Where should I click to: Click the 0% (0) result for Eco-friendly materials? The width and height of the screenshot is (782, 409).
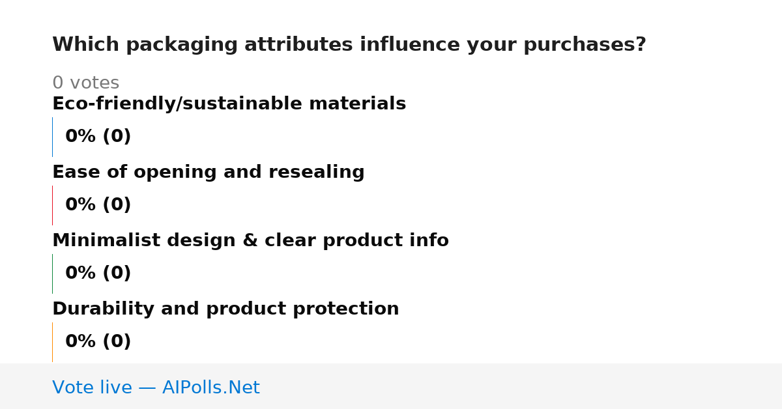(98, 137)
